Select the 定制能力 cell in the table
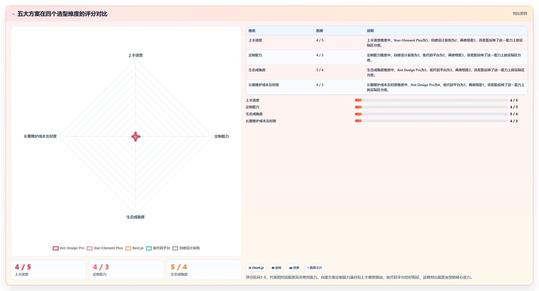Image resolution: width=539 pixels, height=291 pixels. [255, 55]
